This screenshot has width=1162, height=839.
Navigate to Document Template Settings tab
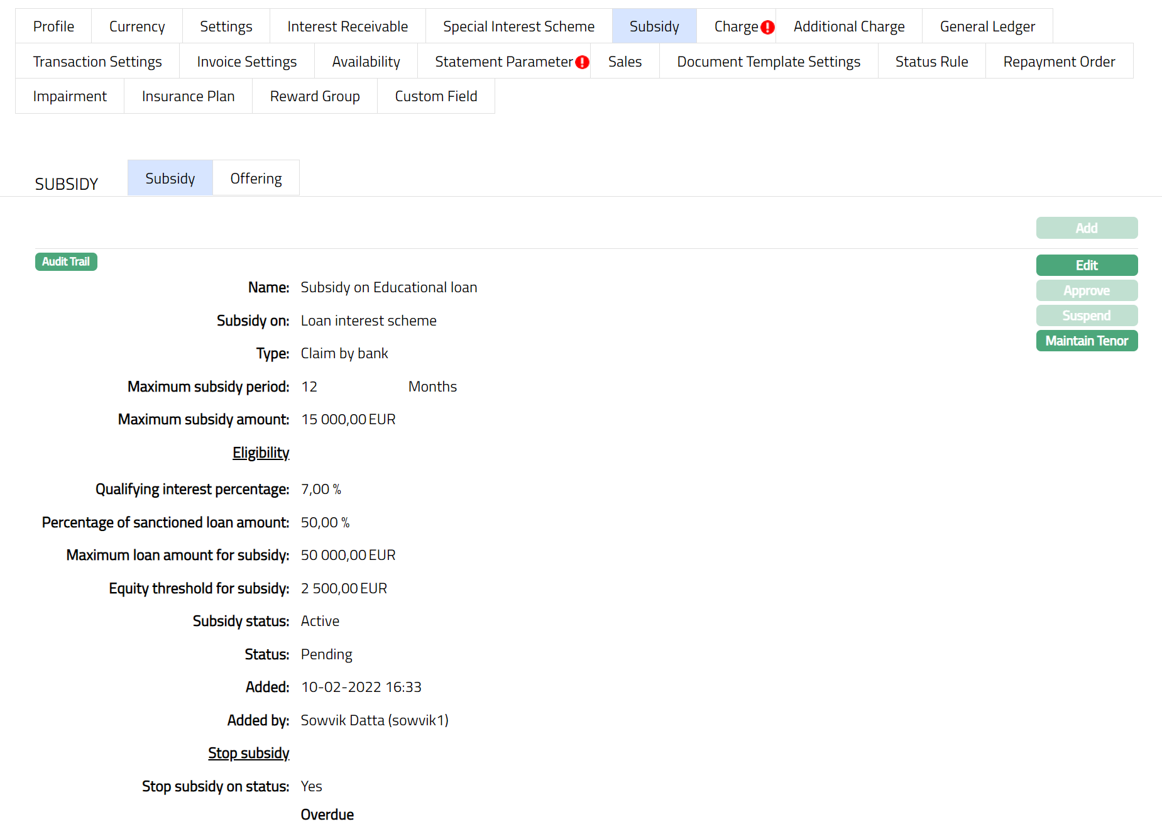tap(768, 62)
